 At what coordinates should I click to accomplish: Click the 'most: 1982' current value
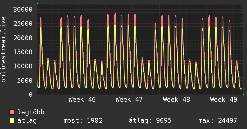click(83, 121)
